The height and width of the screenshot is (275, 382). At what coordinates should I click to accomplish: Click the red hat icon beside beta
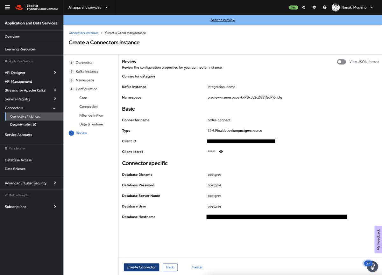304,7
